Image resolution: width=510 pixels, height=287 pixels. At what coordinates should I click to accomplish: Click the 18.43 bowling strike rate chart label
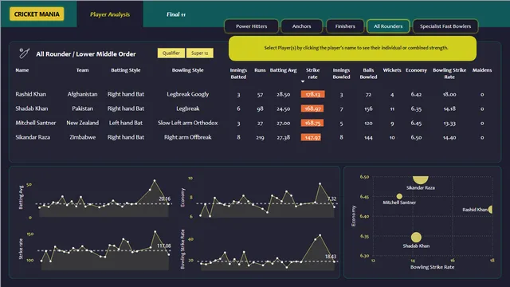(x=331, y=257)
